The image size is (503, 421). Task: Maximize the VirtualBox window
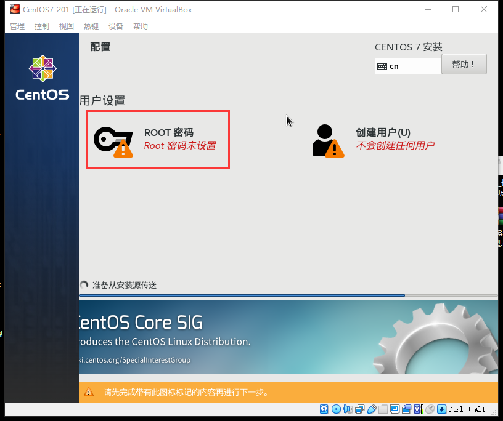456,10
